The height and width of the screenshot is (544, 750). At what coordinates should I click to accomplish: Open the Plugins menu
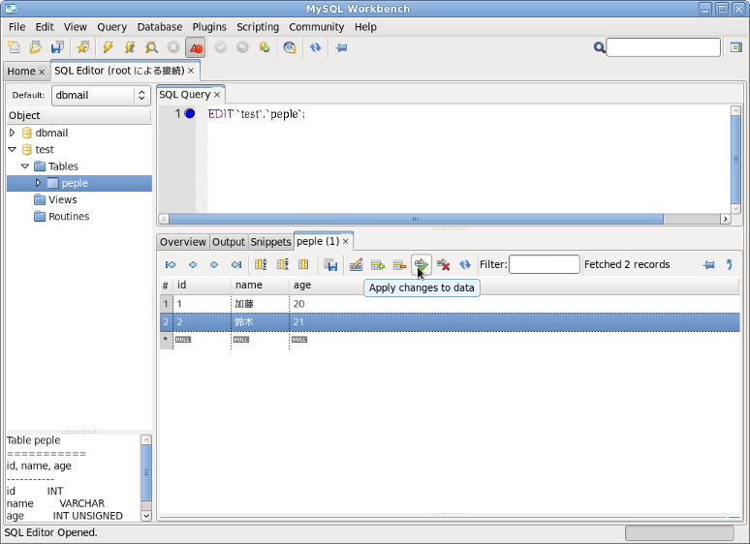coord(209,27)
